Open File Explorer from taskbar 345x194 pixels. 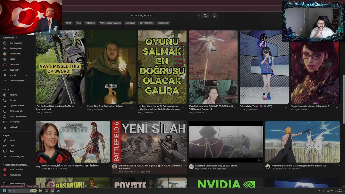pyautogui.click(x=40, y=191)
